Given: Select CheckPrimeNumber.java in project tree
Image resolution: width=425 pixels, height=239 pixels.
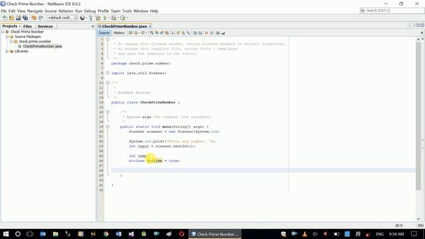Looking at the screenshot, I should [42, 46].
